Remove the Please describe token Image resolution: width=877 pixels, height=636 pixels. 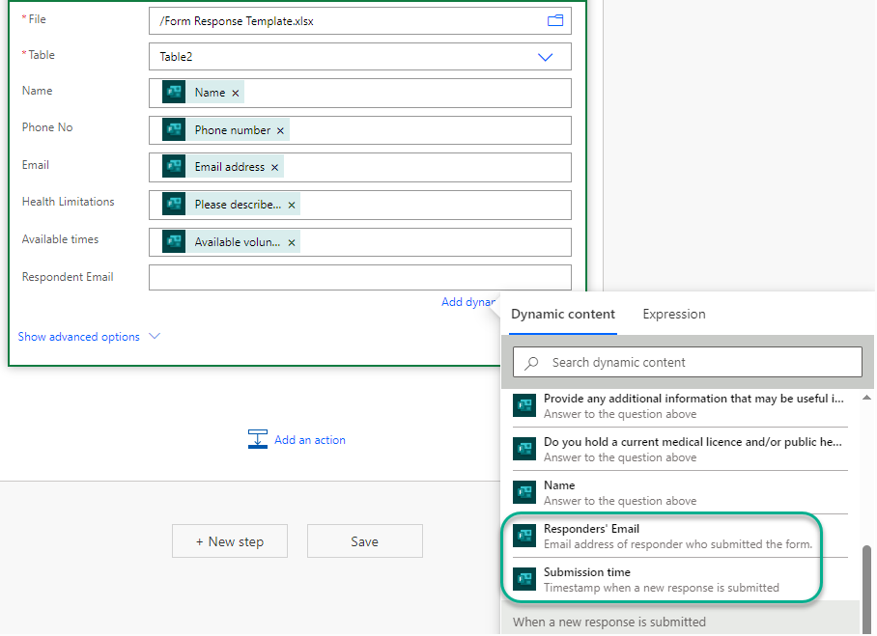(292, 206)
